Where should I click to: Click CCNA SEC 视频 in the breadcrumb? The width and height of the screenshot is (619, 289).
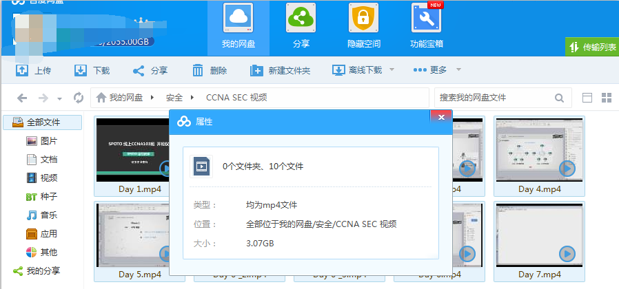click(x=236, y=98)
